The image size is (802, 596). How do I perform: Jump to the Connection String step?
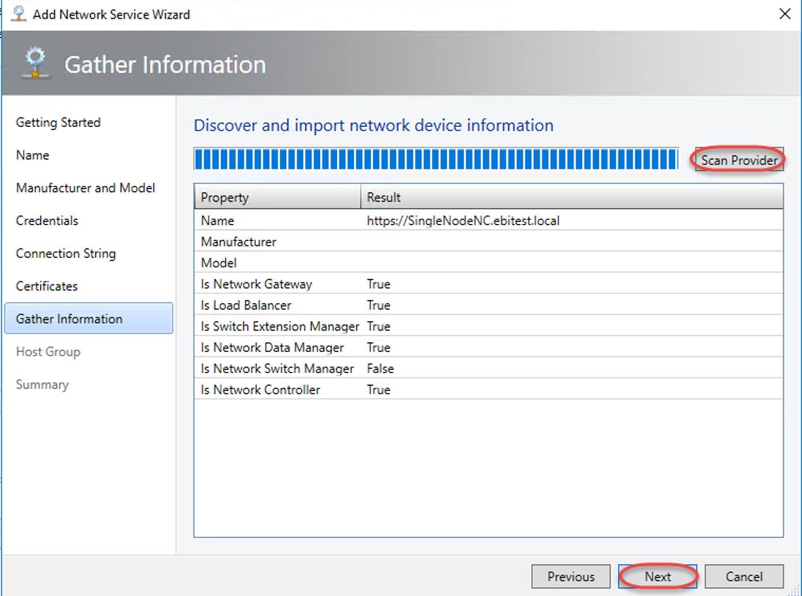66,253
